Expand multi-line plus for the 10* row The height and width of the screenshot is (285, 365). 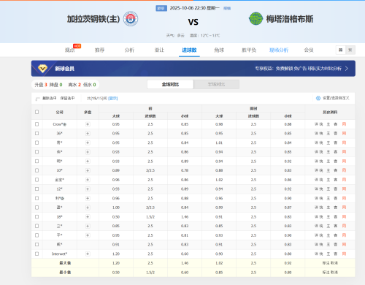point(88,170)
